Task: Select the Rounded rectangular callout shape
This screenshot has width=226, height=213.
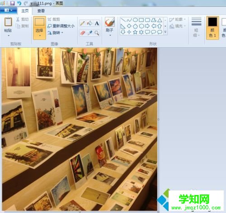Action: pos(147,32)
